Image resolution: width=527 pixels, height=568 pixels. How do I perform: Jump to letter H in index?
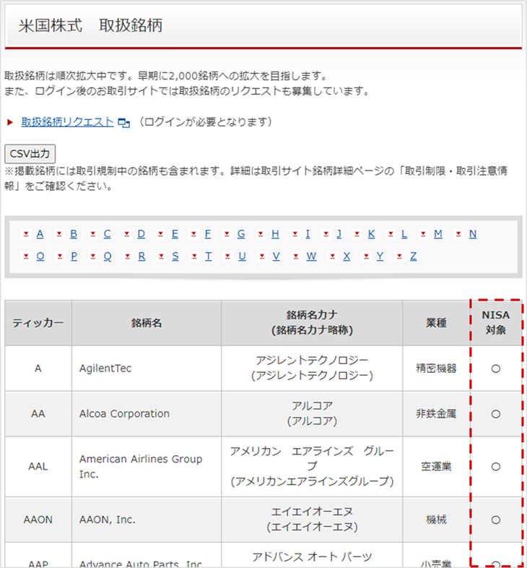coord(275,233)
